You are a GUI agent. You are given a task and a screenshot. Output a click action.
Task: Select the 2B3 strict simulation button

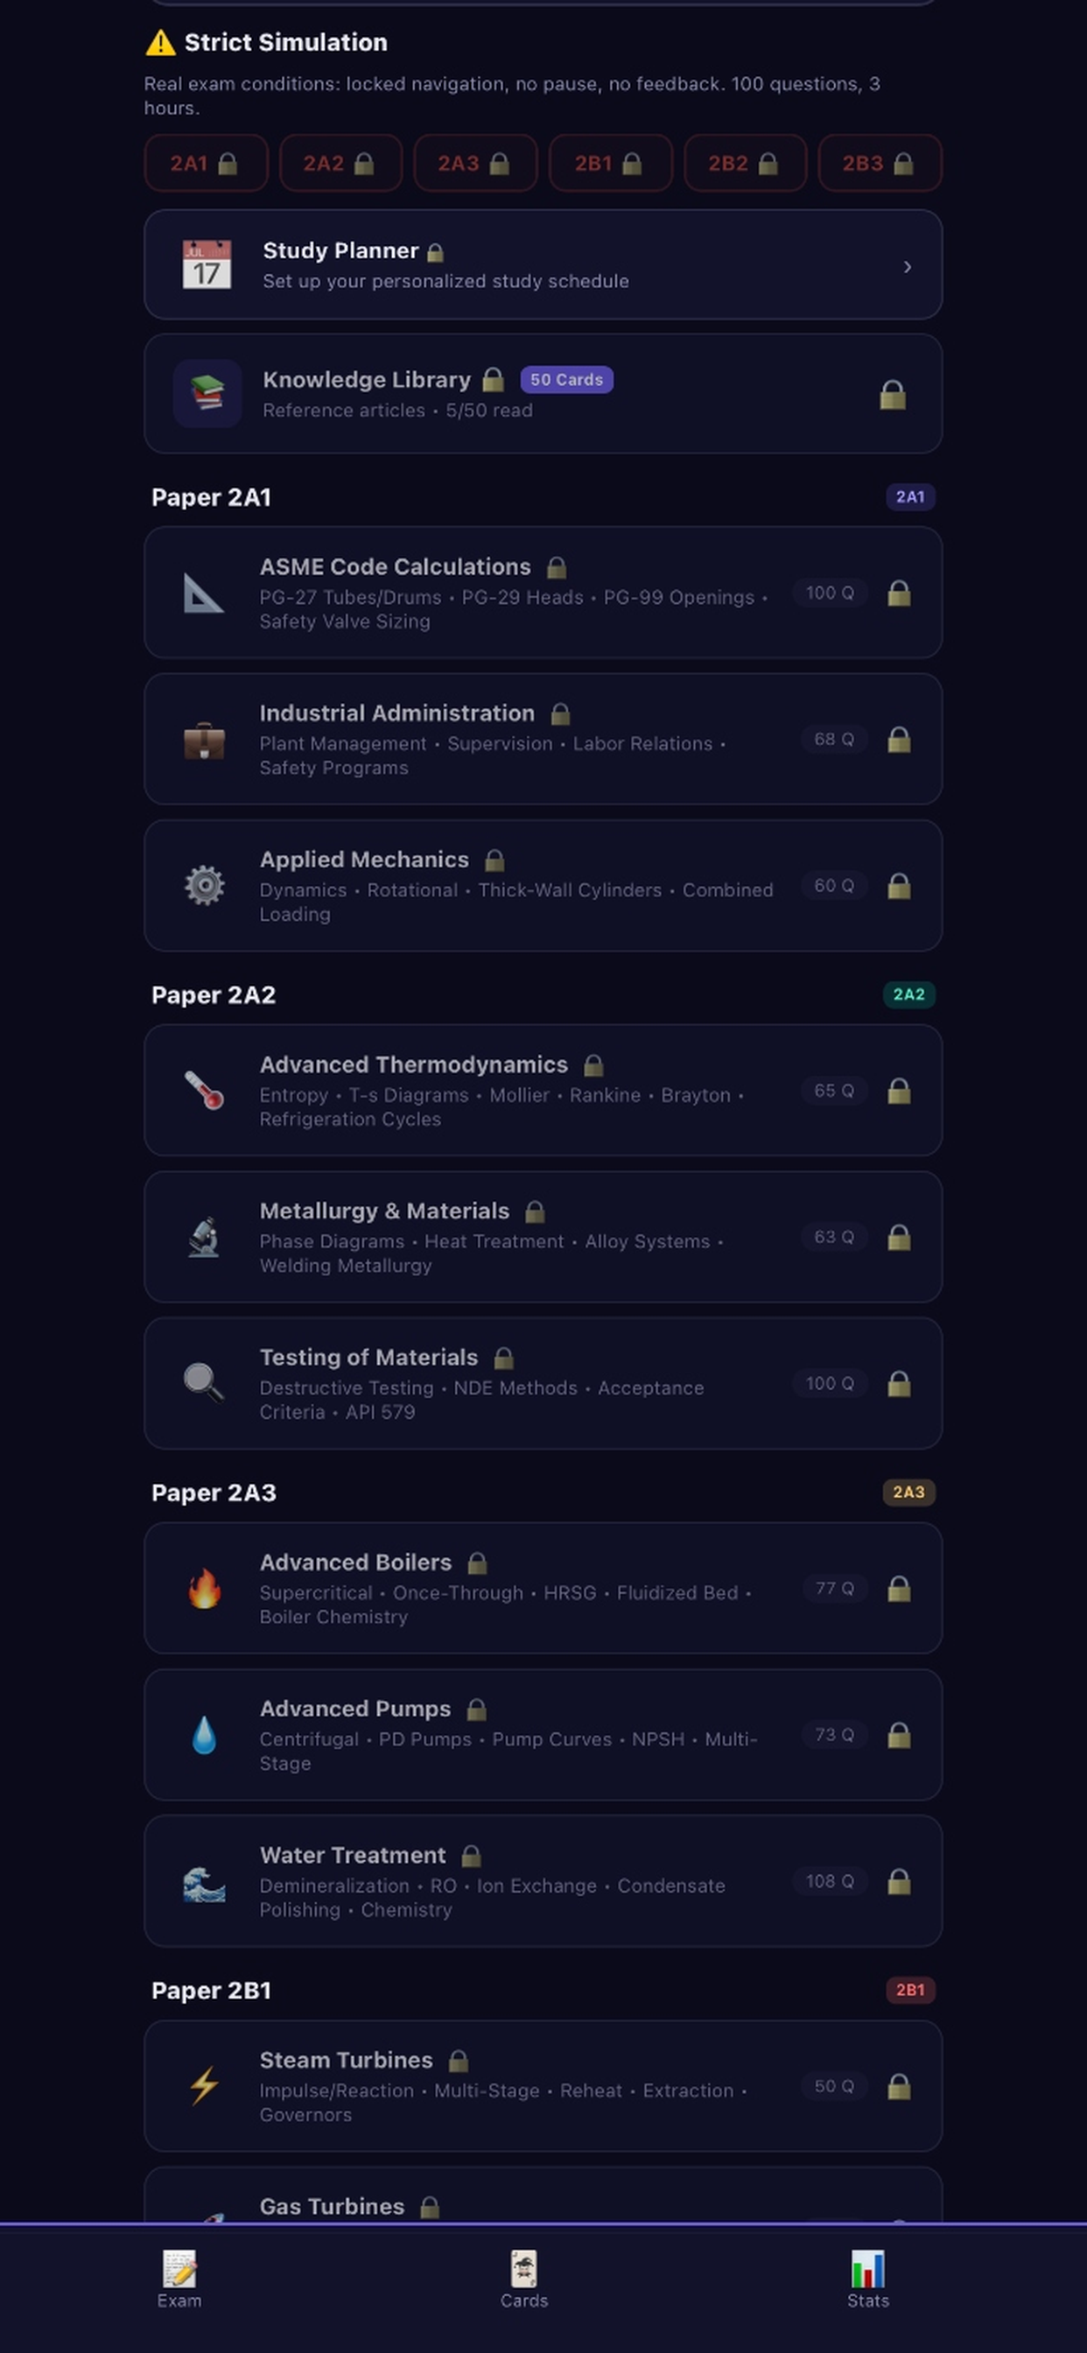tap(880, 164)
